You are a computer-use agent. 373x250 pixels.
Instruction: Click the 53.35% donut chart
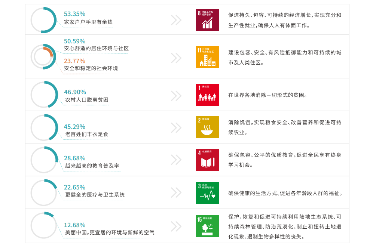[43, 20]
